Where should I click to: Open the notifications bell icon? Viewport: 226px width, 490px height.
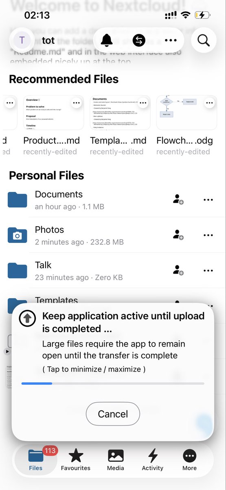107,40
